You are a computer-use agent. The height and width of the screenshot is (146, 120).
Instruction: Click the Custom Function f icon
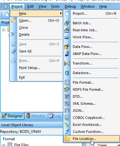pyautogui.click(x=67, y=132)
